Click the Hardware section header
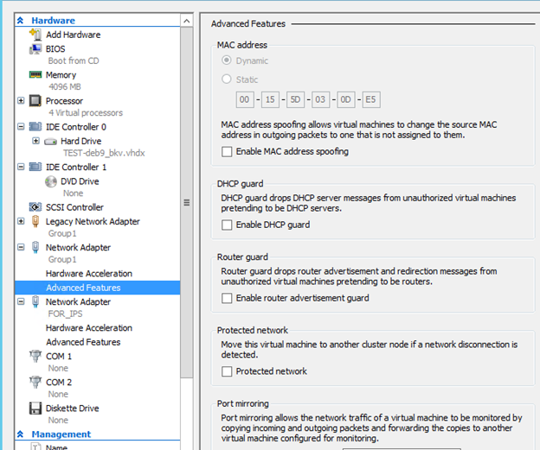 click(53, 21)
